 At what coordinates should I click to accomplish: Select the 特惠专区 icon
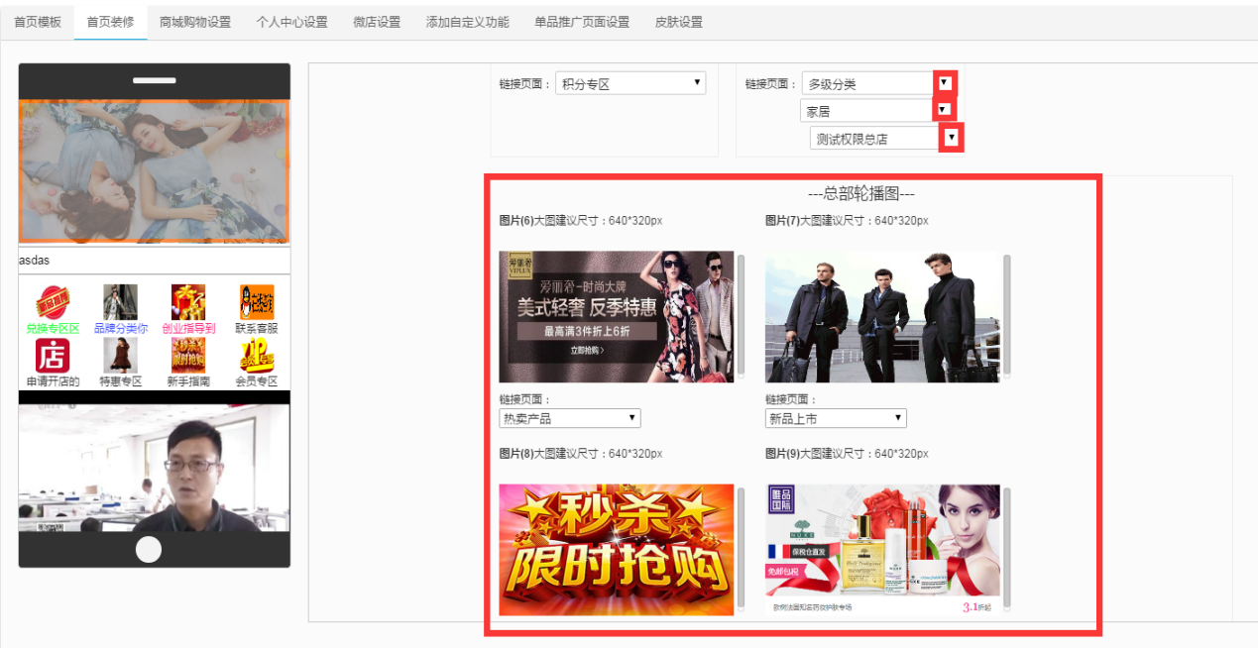click(x=121, y=356)
